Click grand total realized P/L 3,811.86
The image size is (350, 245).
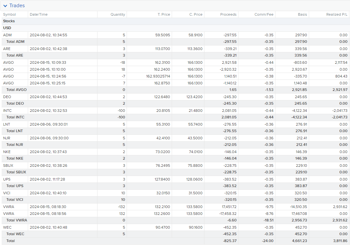click(x=341, y=241)
